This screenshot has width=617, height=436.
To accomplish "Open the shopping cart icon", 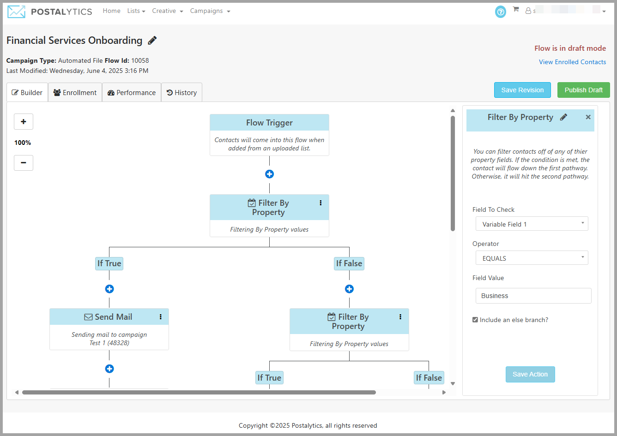I will 516,10.
